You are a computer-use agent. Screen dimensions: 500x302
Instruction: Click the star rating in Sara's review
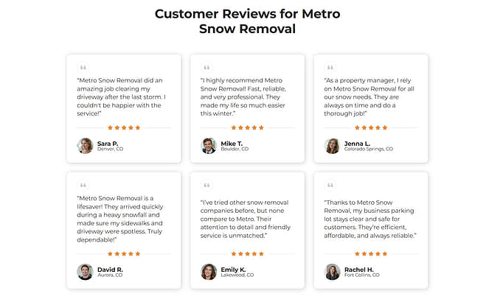tap(124, 127)
